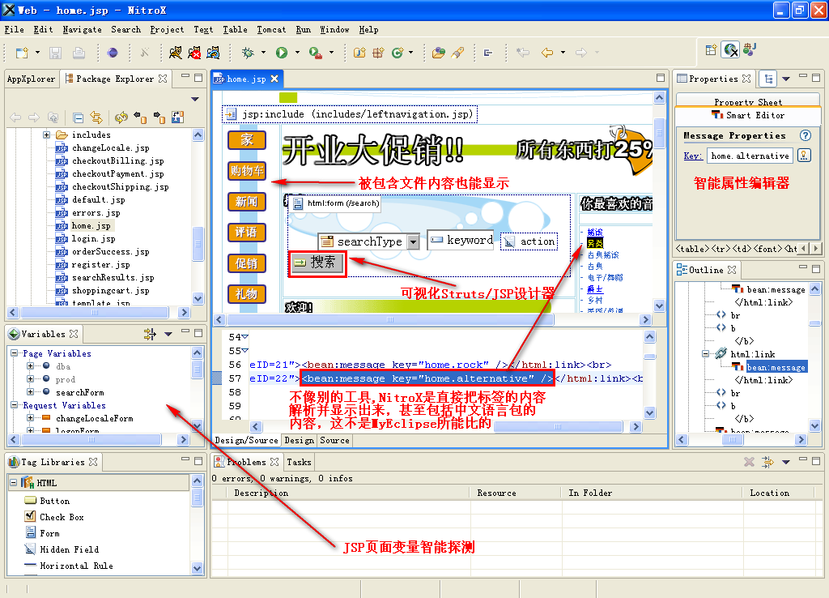Click the Package Explorer vertical scrollbar thumb
The height and width of the screenshot is (598, 829).
pos(198,243)
